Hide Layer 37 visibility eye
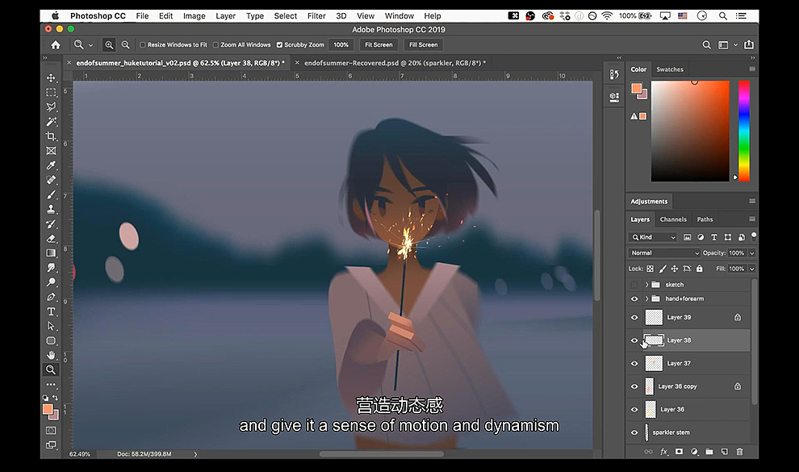The width and height of the screenshot is (799, 472). tap(634, 364)
